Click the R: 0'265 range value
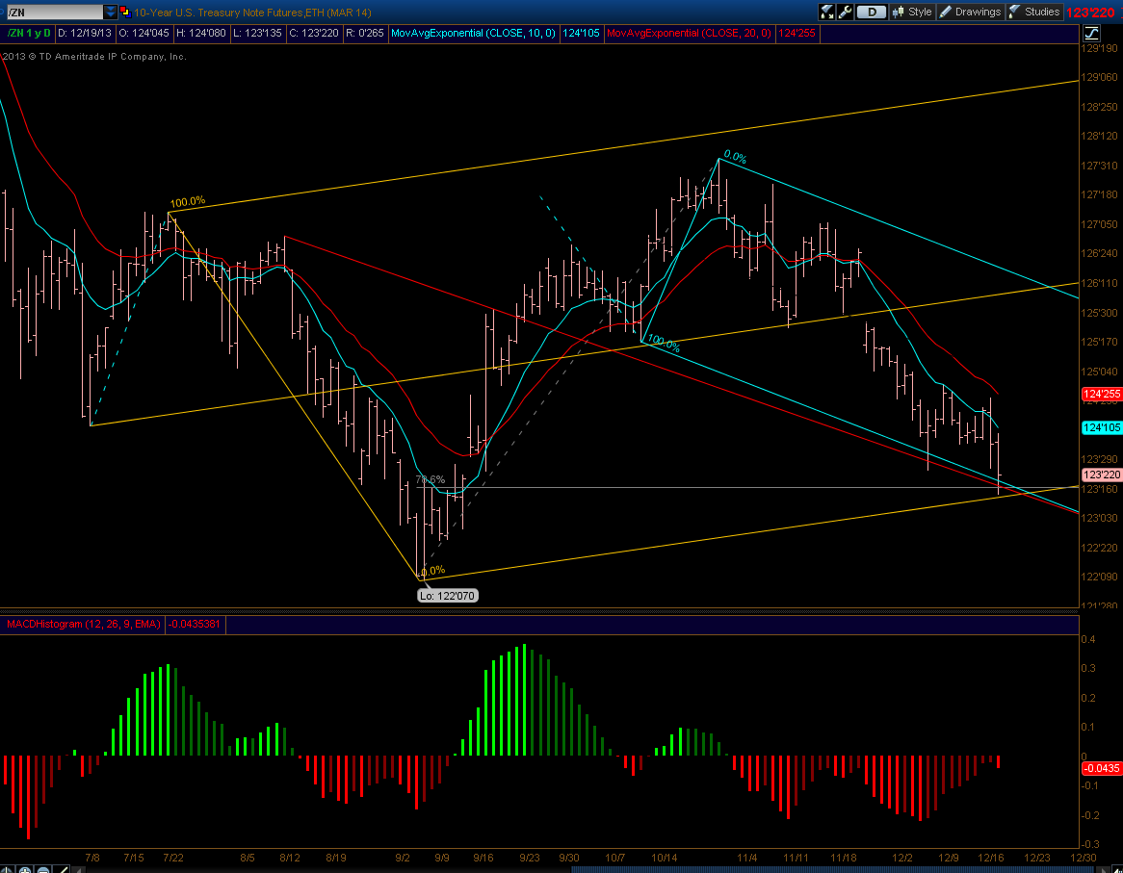 [x=365, y=33]
